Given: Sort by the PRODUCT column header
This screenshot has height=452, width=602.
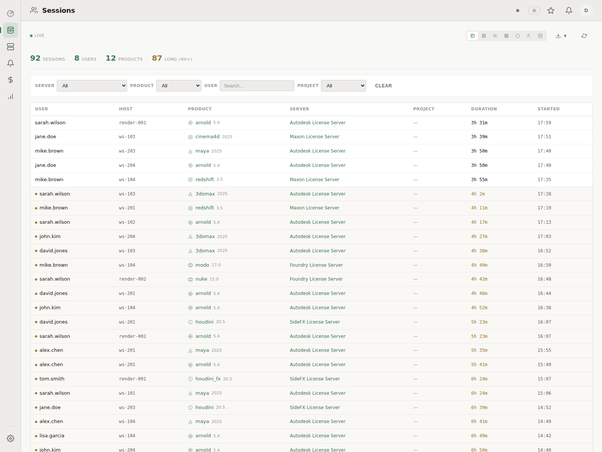Looking at the screenshot, I should click(200, 109).
